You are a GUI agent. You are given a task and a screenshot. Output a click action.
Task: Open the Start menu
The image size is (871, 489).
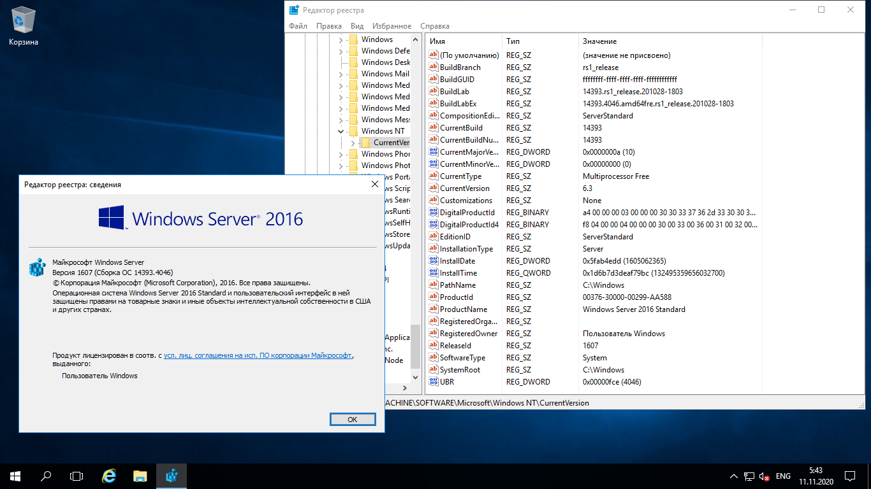pyautogui.click(x=15, y=476)
